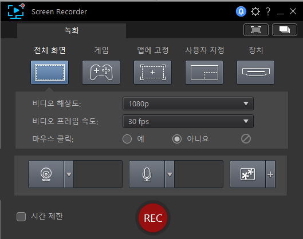Select the full screen (전체 화면) recording mode
The height and width of the screenshot is (239, 303).
point(49,73)
